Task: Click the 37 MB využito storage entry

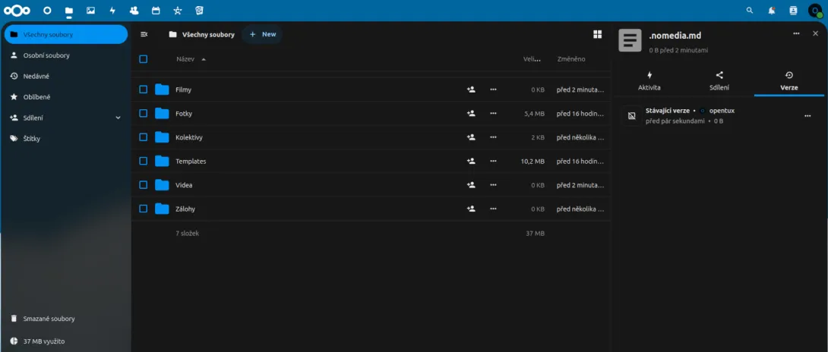Action: pos(66,341)
